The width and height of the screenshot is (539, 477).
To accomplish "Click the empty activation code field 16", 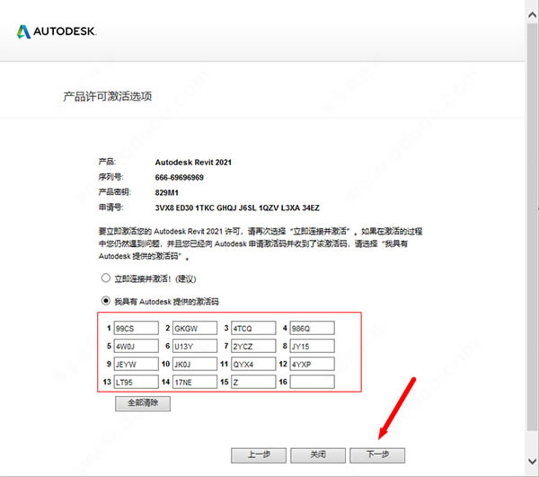I will pos(312,382).
